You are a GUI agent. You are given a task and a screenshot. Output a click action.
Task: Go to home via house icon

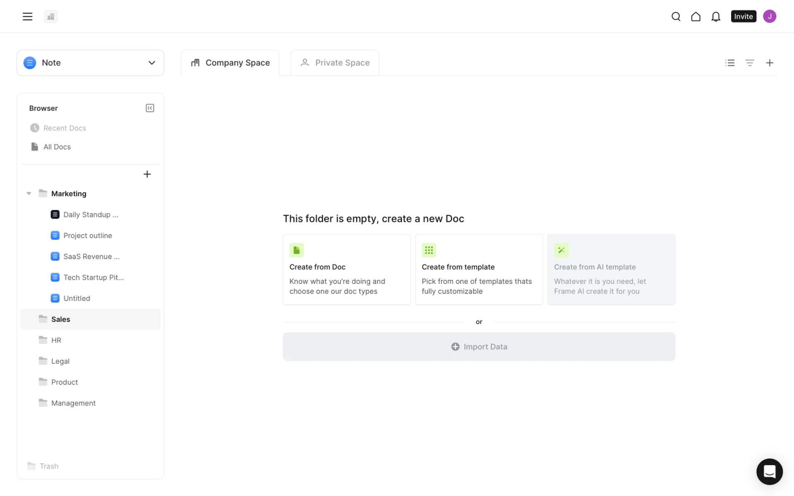696,17
